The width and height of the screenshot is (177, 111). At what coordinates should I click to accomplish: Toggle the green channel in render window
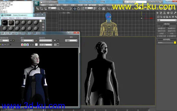click(25, 45)
